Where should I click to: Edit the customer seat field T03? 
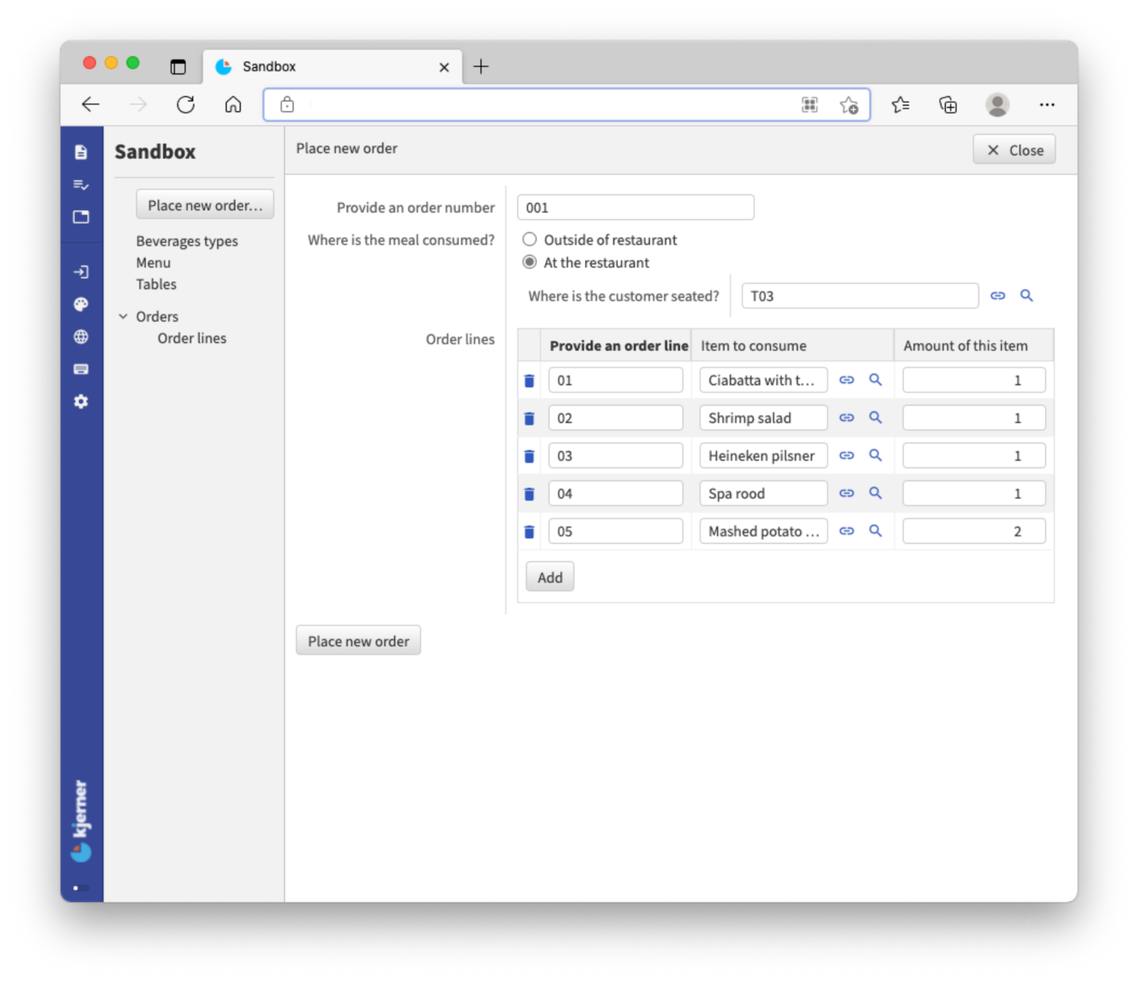[x=860, y=296]
